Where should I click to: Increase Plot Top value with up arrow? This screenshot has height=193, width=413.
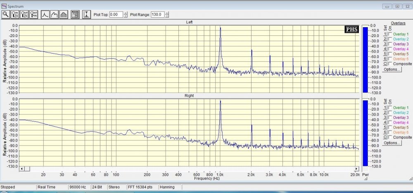[126, 13]
